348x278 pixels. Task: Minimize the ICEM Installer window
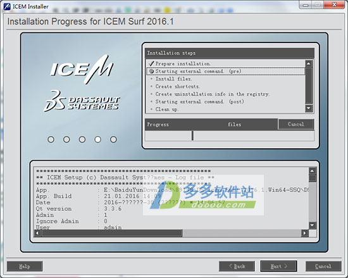click(306, 4)
